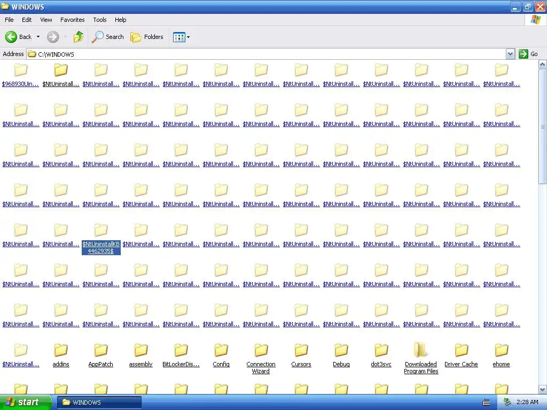Click the folder icon in address bar
The image size is (547, 410).
click(32, 54)
